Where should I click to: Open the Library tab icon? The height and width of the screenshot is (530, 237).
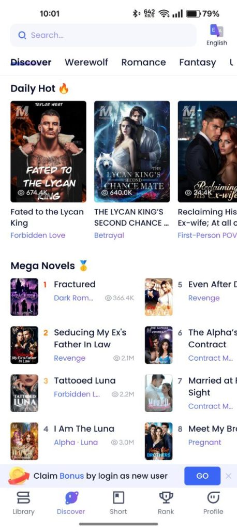pyautogui.click(x=23, y=497)
